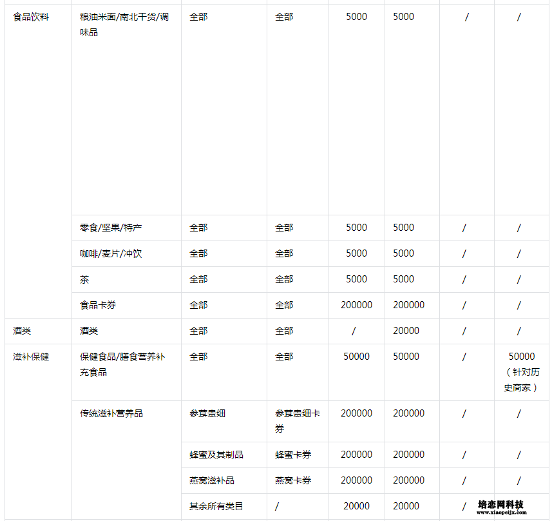Click first 20000 in 其余所有类目 row
Image resolution: width=552 pixels, height=521 pixels.
point(356,506)
